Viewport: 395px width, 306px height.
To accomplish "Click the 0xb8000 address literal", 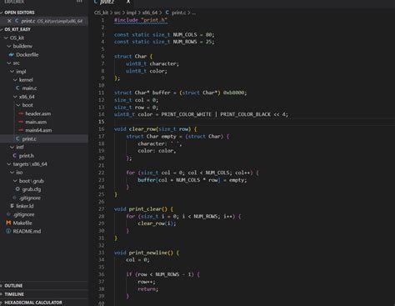I will [x=234, y=93].
